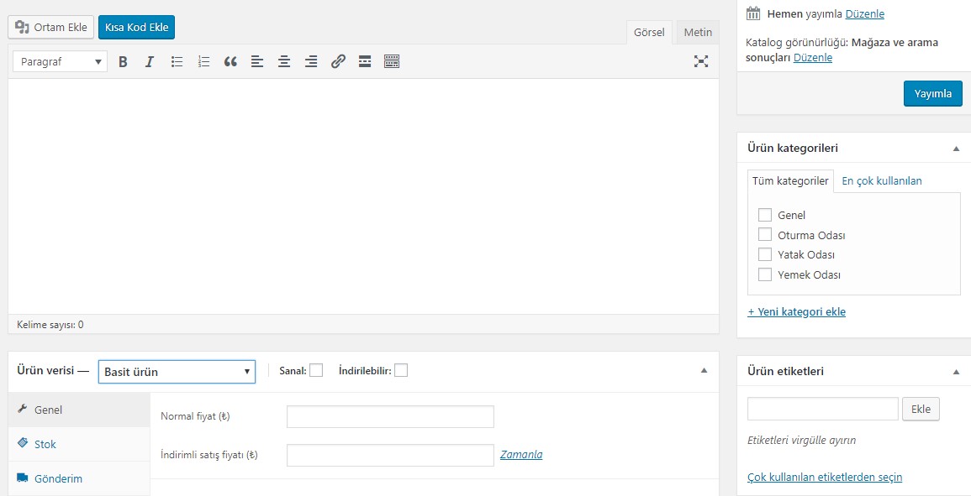The image size is (971, 496).
Task: Click the Ekle tag button
Action: 921,409
